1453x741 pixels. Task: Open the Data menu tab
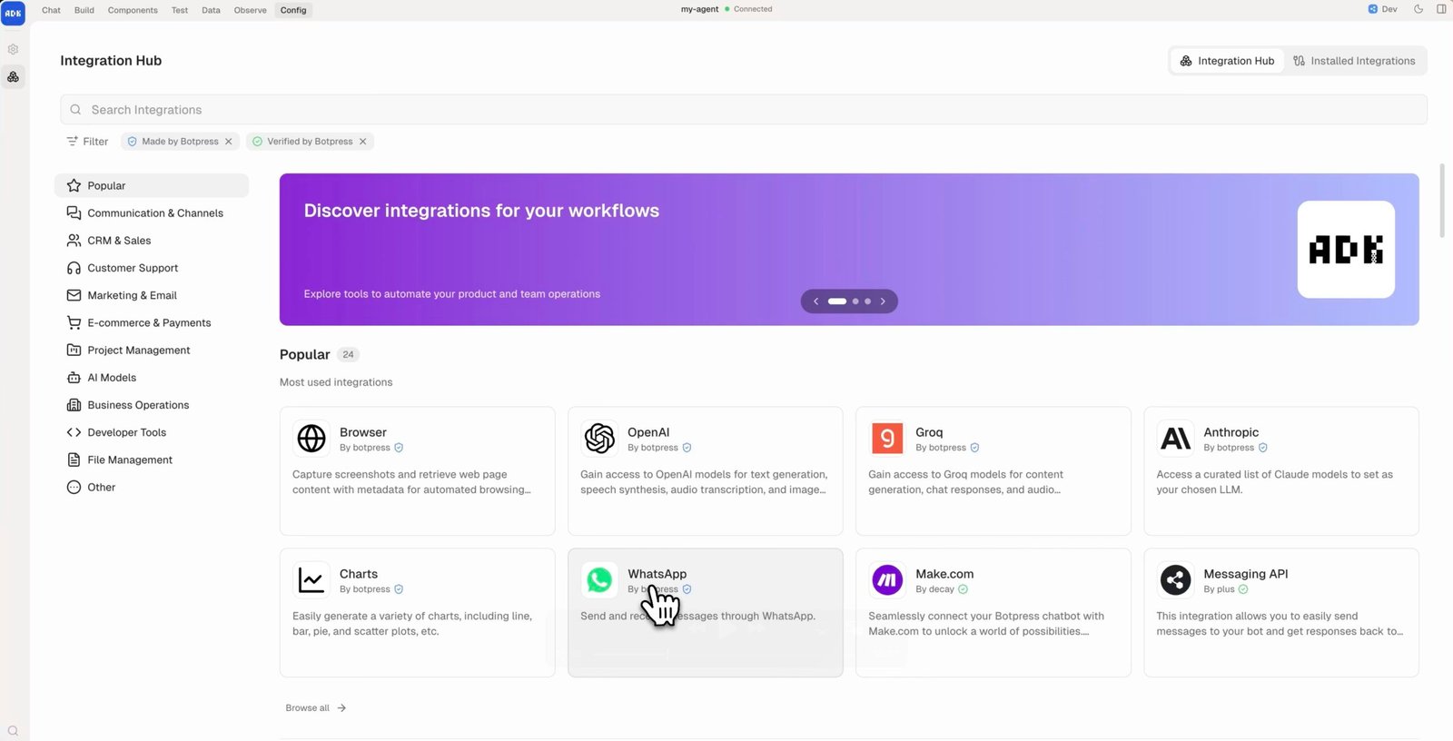tap(211, 10)
